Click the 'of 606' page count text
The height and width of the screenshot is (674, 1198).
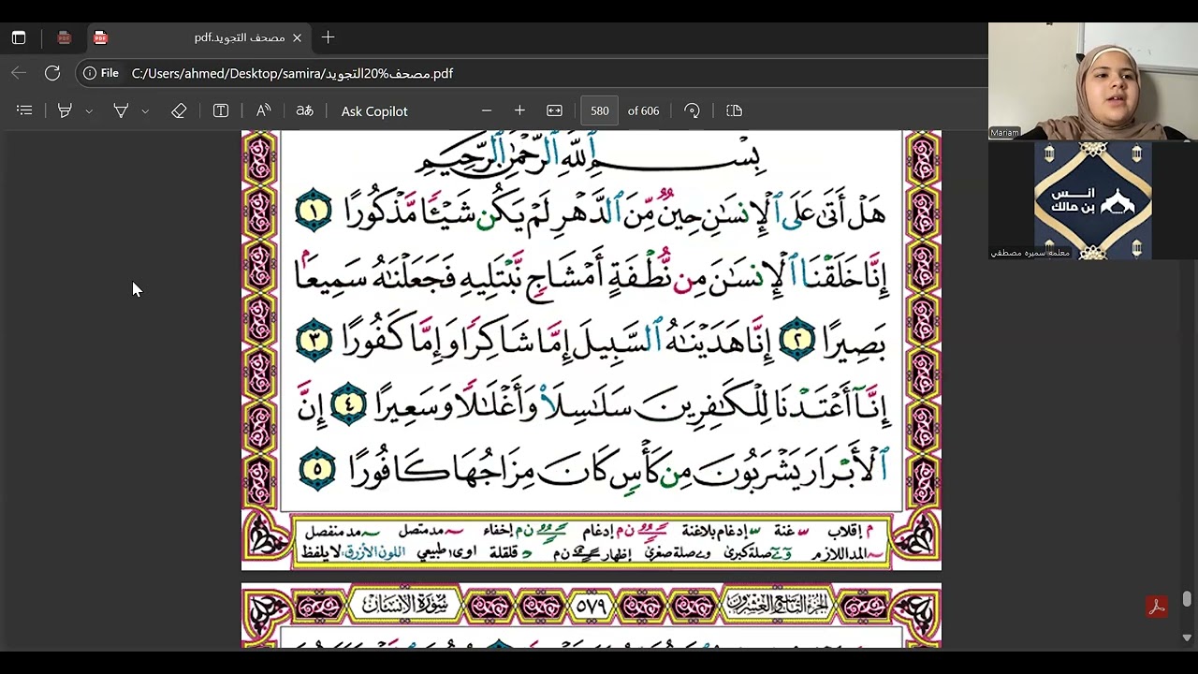(643, 110)
